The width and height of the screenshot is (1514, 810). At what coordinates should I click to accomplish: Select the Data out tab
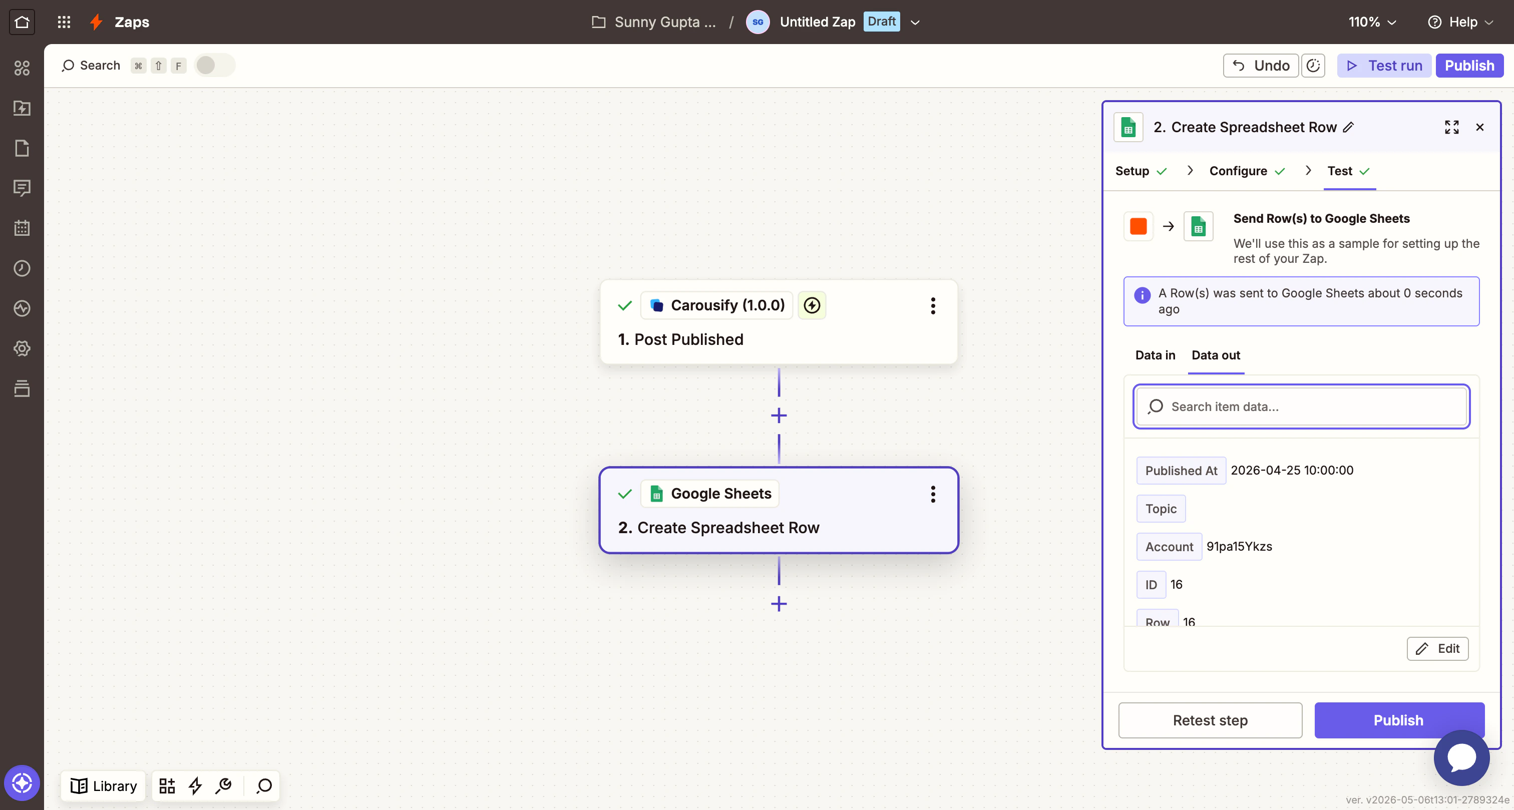(1216, 355)
